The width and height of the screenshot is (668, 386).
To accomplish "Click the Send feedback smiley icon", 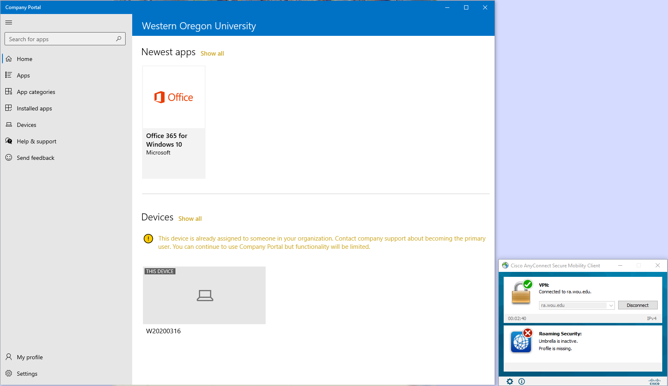I will click(x=9, y=157).
